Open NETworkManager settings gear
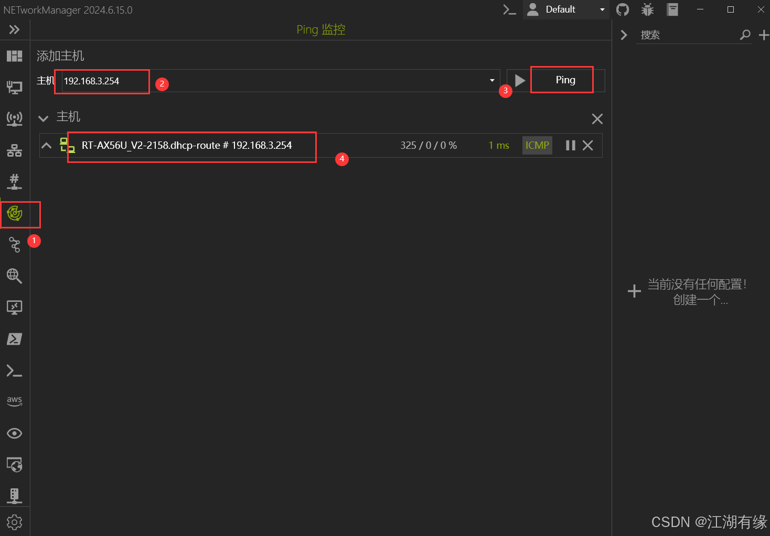The image size is (770, 536). click(14, 522)
